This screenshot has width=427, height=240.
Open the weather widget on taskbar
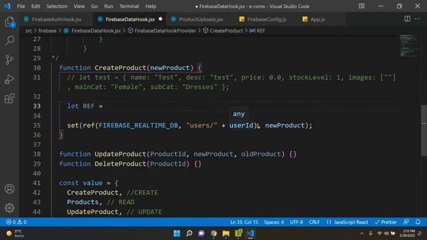(16, 233)
